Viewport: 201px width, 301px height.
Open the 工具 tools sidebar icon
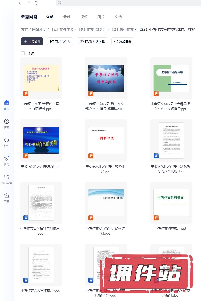[x=7, y=196]
